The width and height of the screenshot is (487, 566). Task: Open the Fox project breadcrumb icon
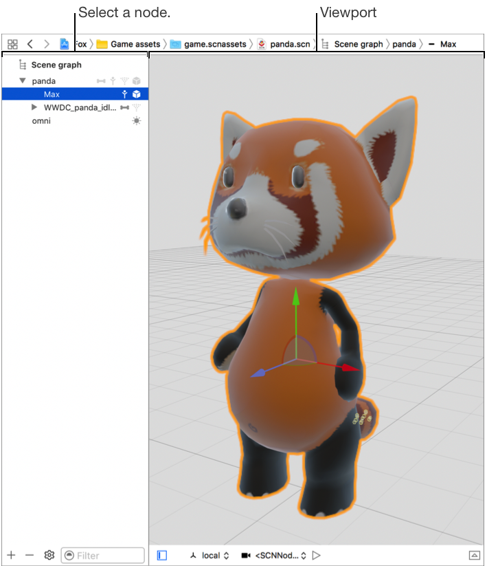point(64,44)
